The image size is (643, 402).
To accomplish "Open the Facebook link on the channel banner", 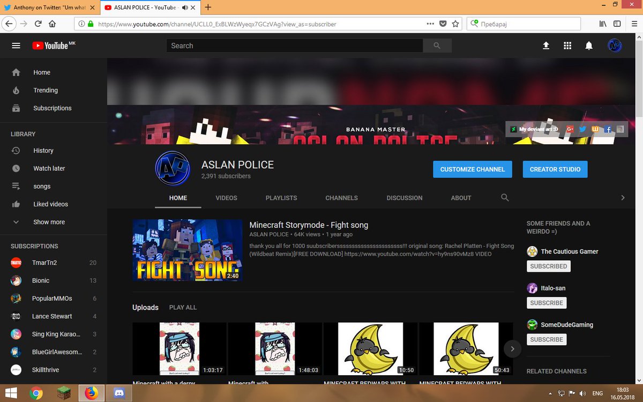I will pos(608,129).
